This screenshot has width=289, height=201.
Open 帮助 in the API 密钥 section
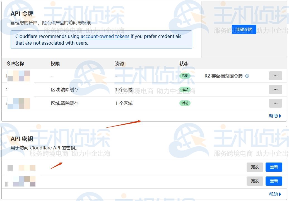(275, 194)
